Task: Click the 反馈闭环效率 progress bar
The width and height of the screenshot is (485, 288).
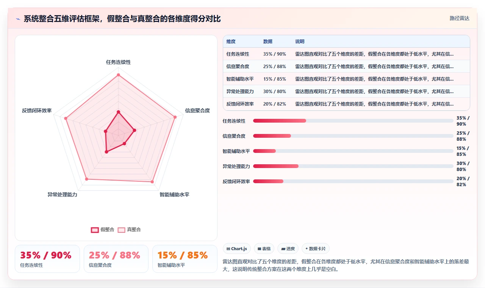Action: pos(353,181)
